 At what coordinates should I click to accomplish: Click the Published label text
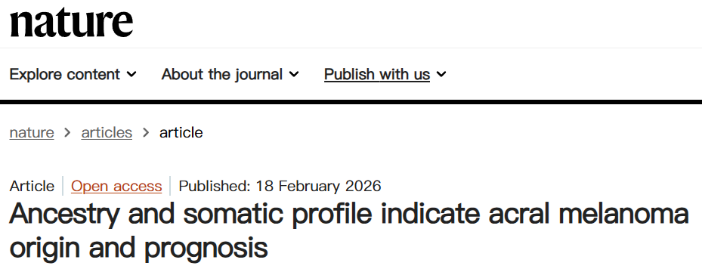(215, 186)
